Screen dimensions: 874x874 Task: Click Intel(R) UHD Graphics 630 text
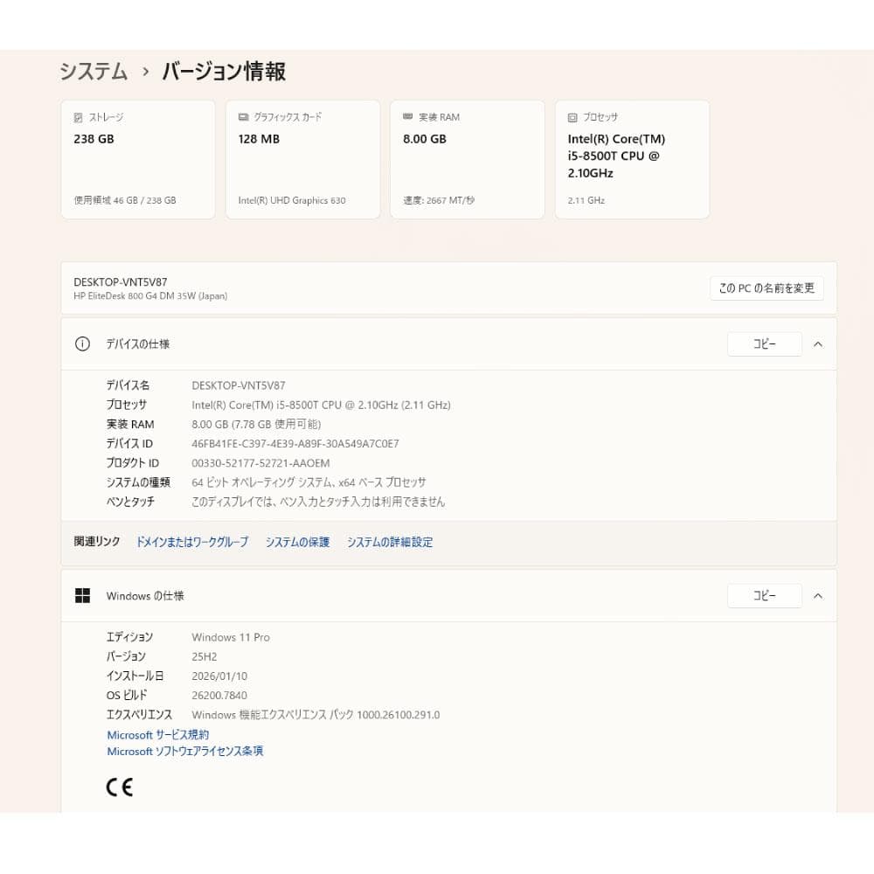[292, 200]
